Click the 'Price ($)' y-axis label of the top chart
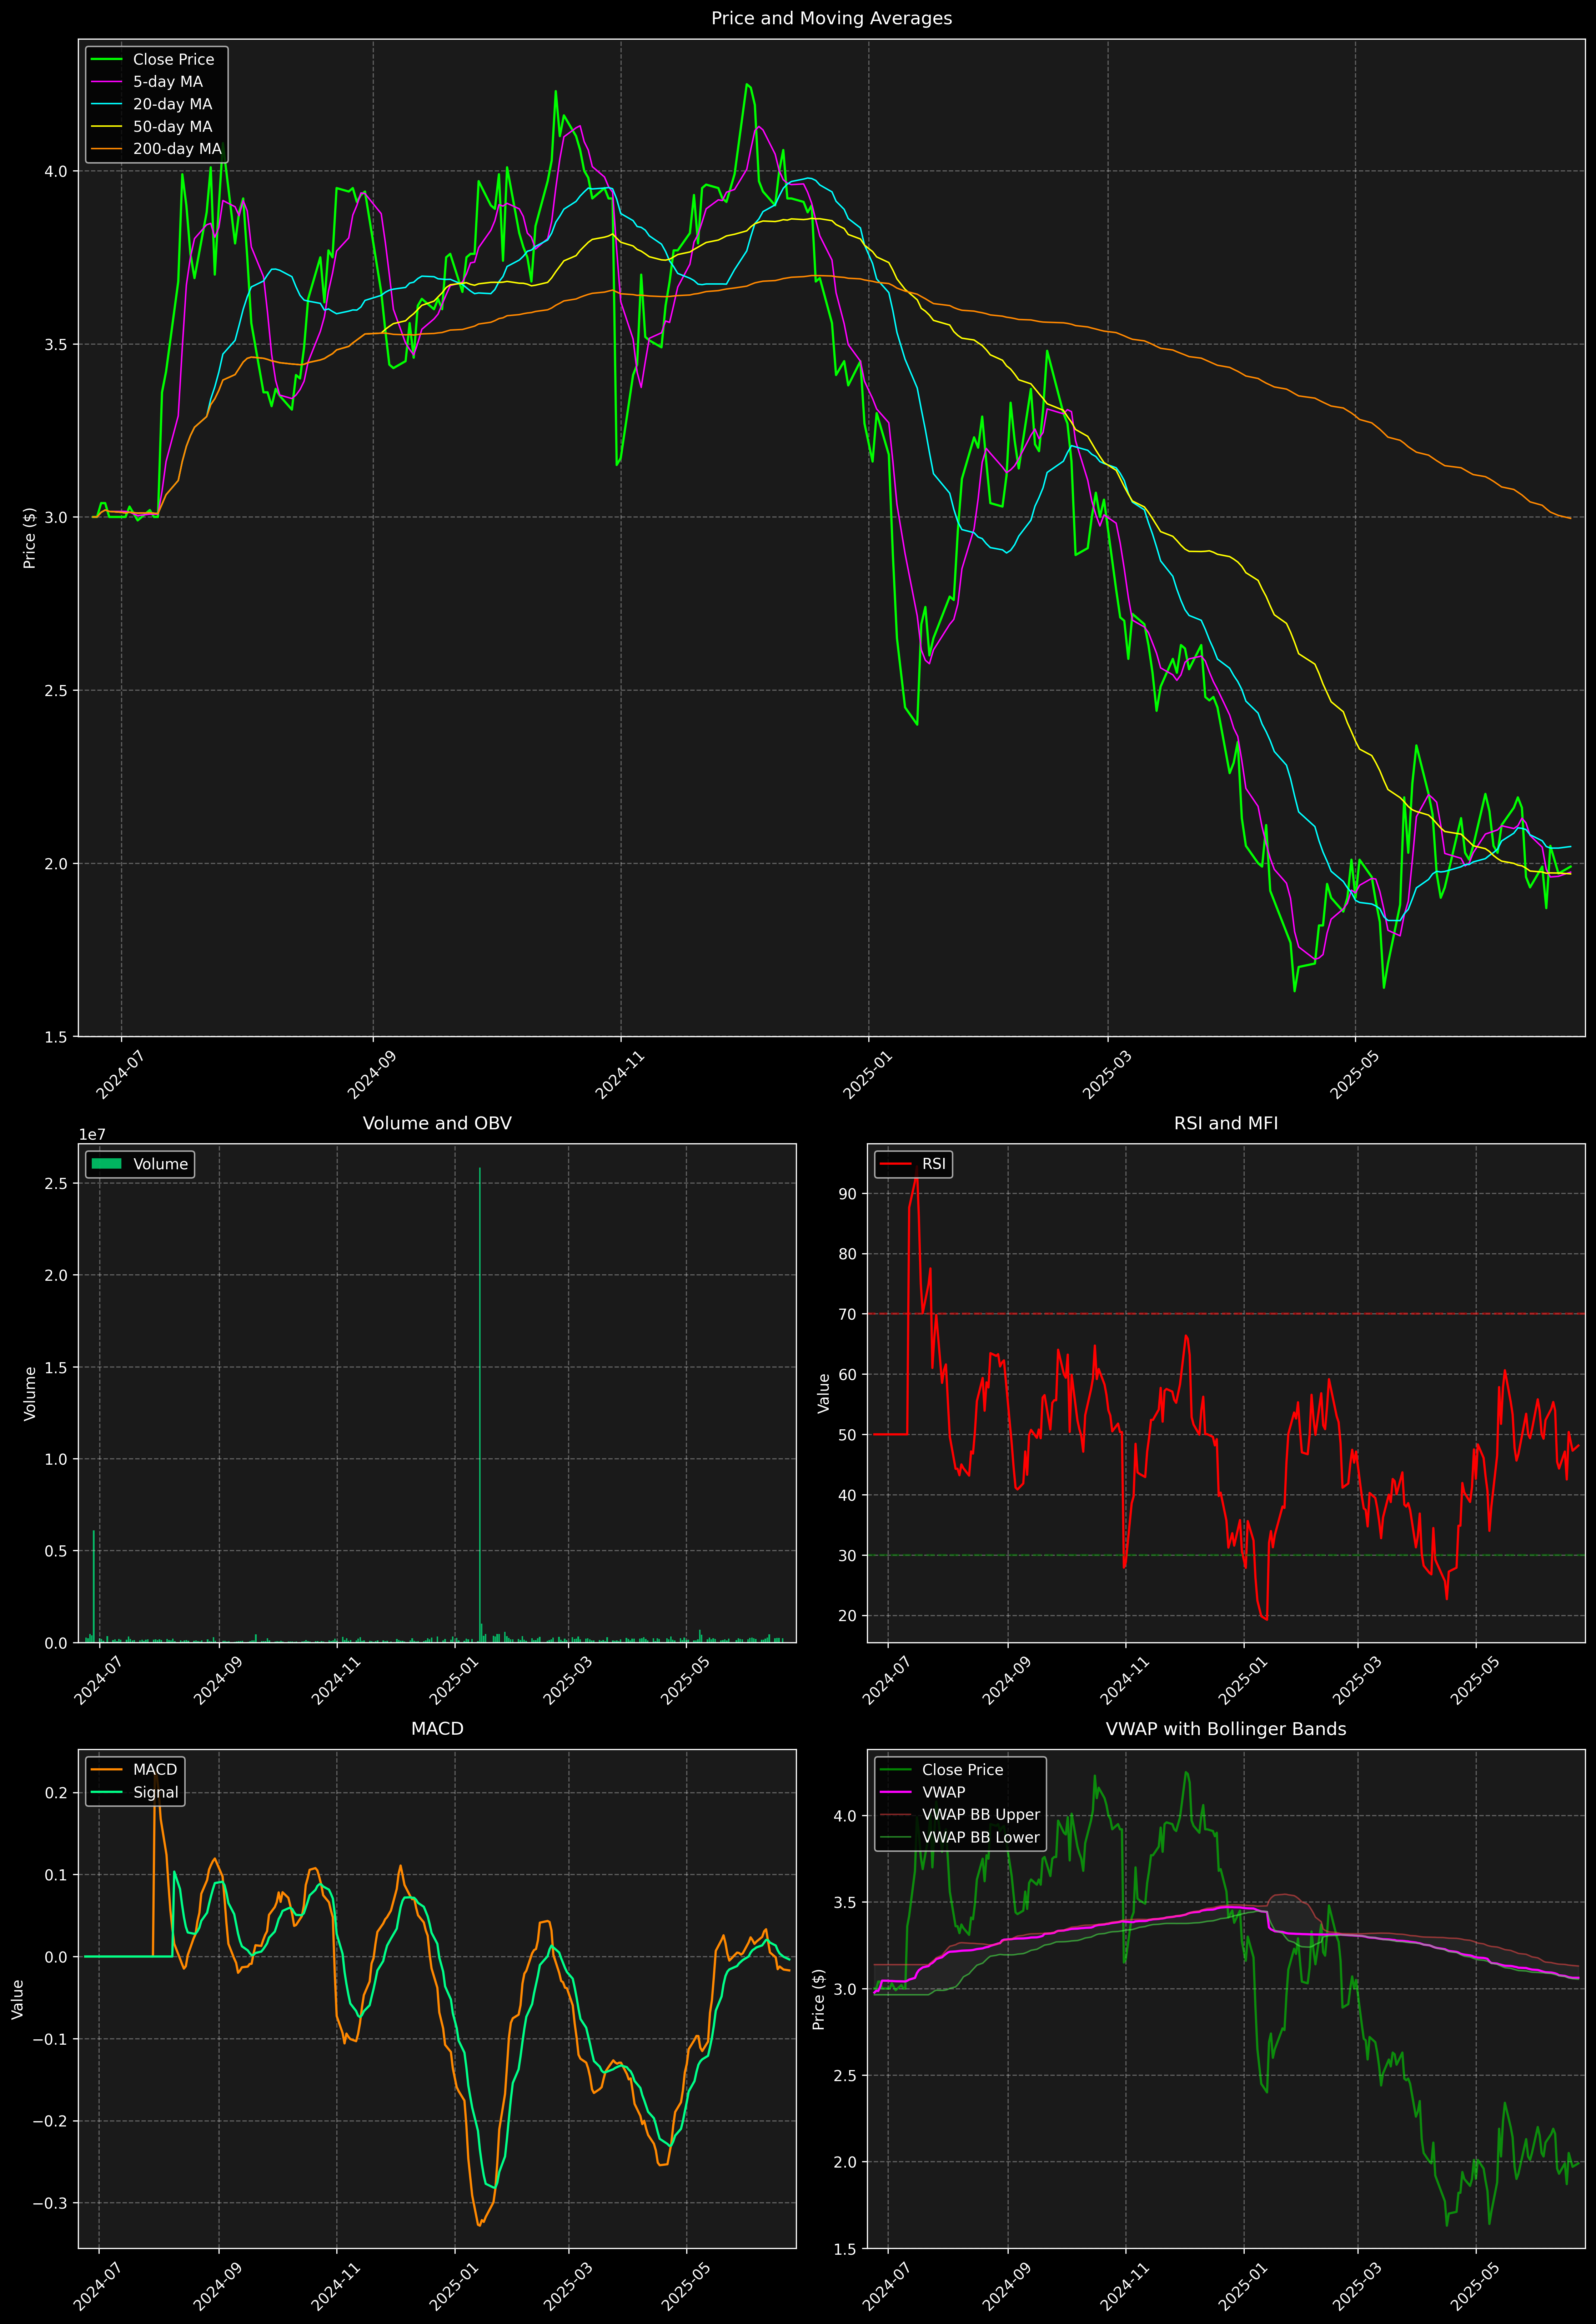 pyautogui.click(x=30, y=538)
